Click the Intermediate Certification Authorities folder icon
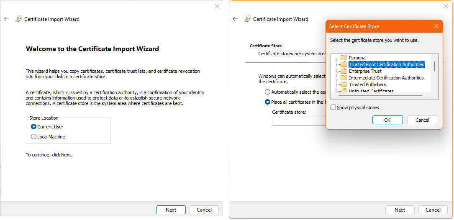 click(344, 78)
